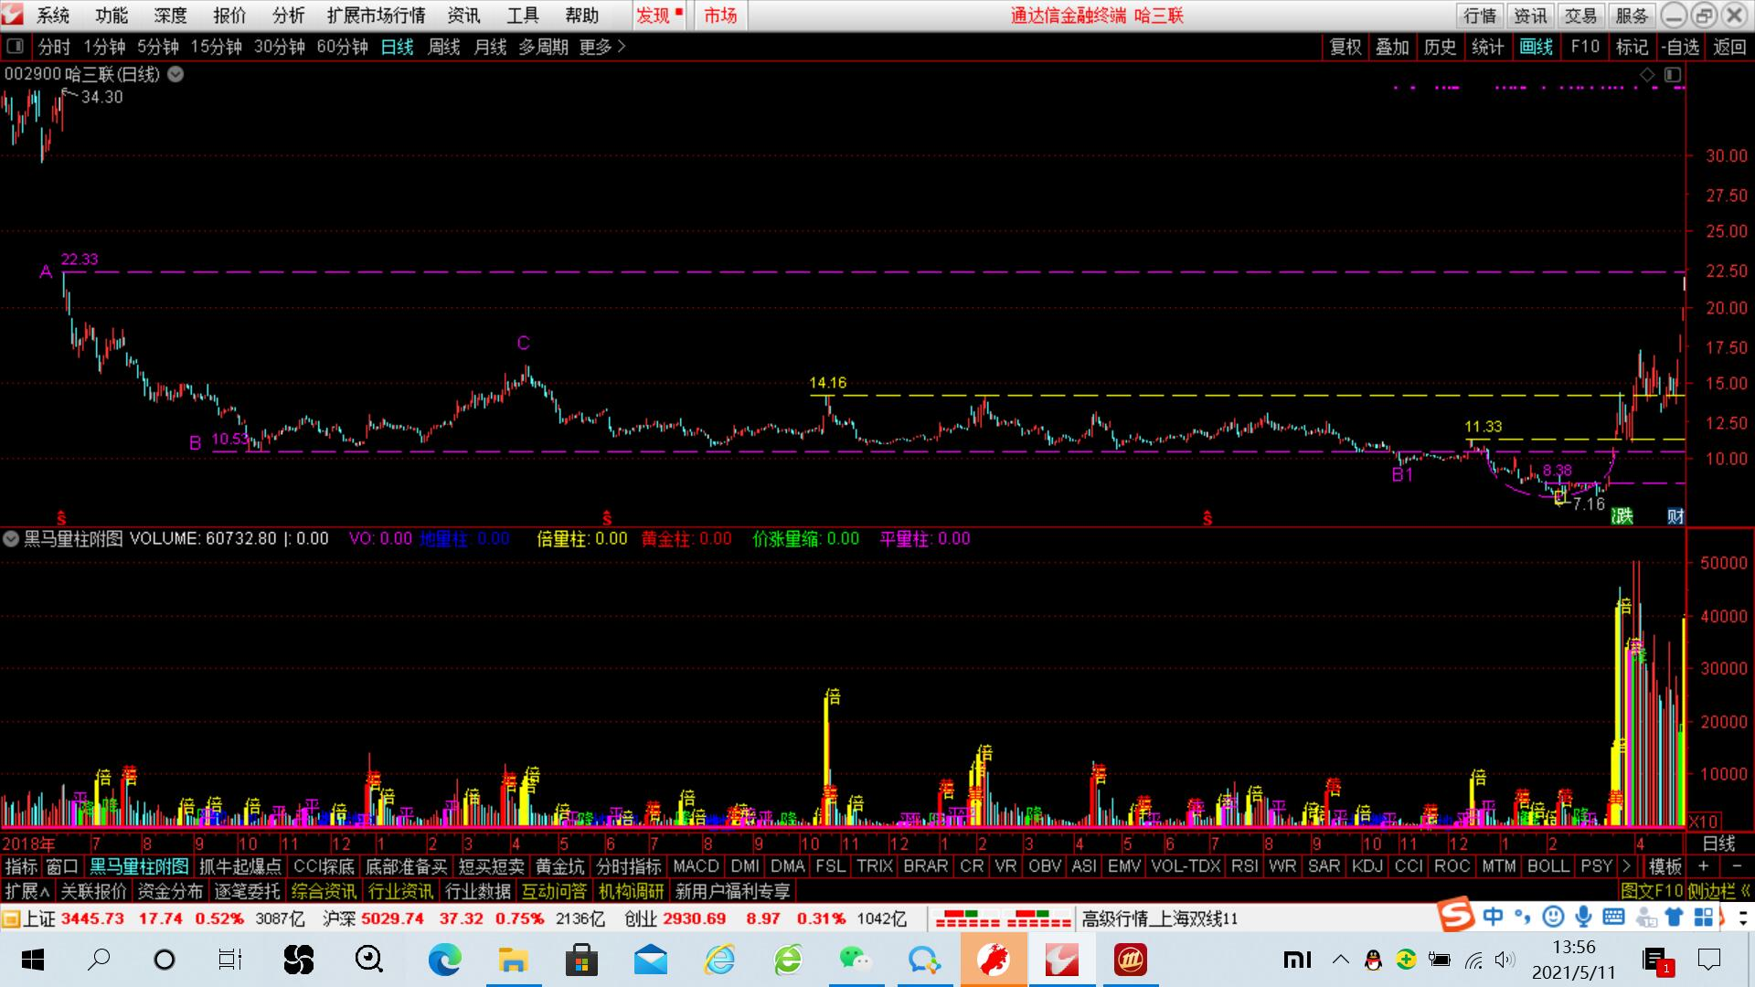
Task: Expand the 黑马量柱附图 indicator dropdown arrow
Action: (11, 538)
